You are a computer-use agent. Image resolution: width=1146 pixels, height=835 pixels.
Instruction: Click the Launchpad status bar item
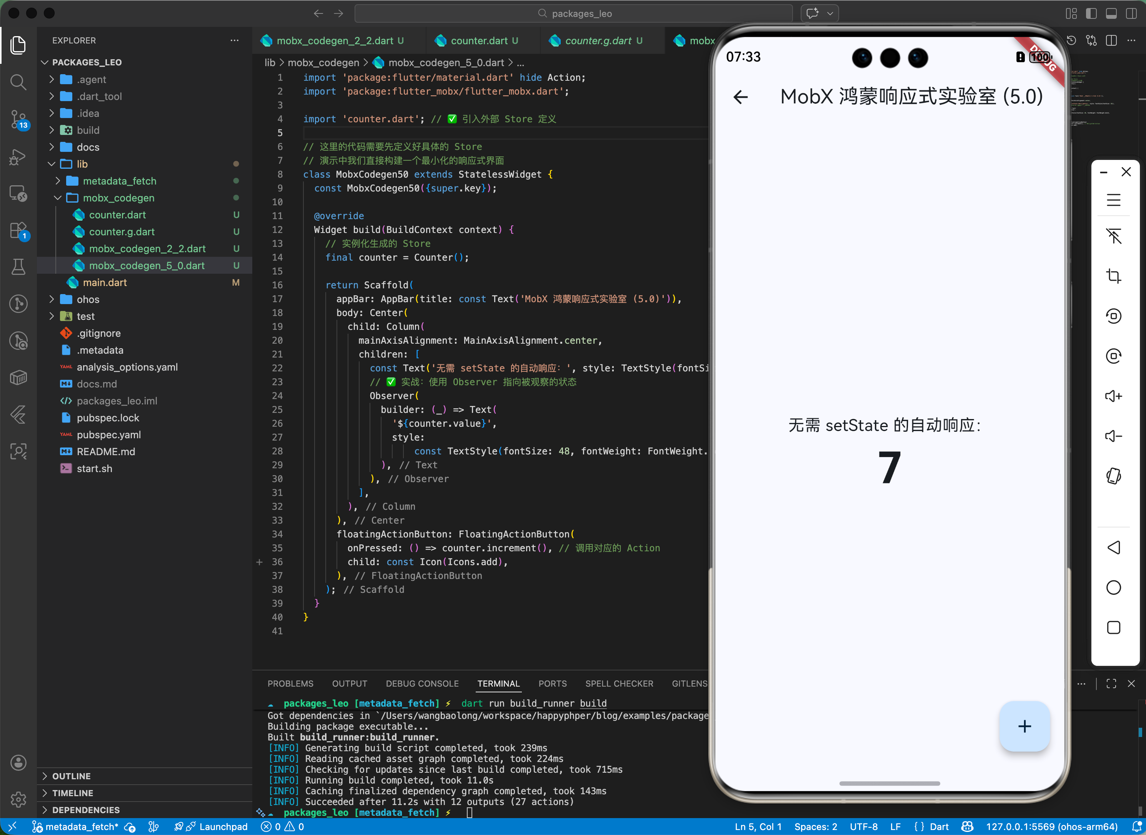pyautogui.click(x=223, y=827)
